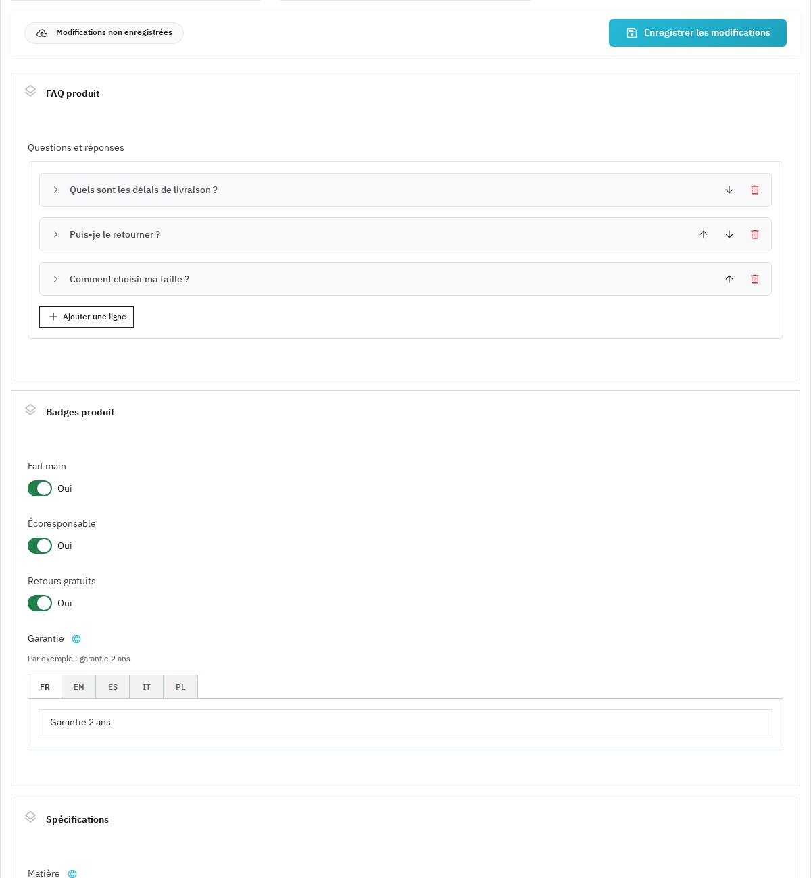Click the globe icon next to Garantie

(76, 639)
